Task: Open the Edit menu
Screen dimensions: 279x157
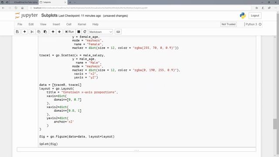Action: 31,24
